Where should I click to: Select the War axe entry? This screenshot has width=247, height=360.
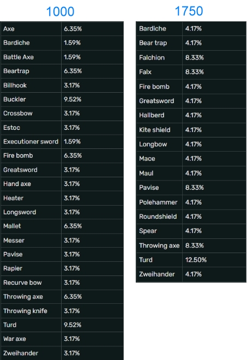[15, 339]
